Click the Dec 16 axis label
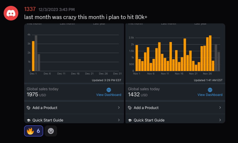 coord(75,74)
